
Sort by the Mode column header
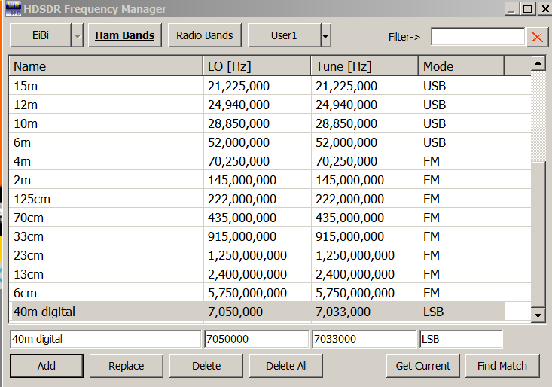462,66
